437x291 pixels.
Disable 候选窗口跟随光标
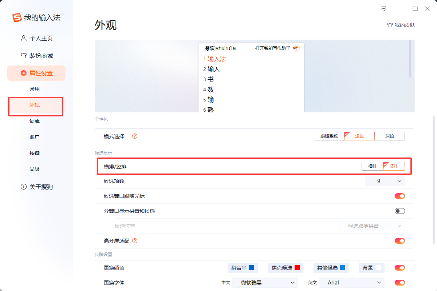[399, 196]
